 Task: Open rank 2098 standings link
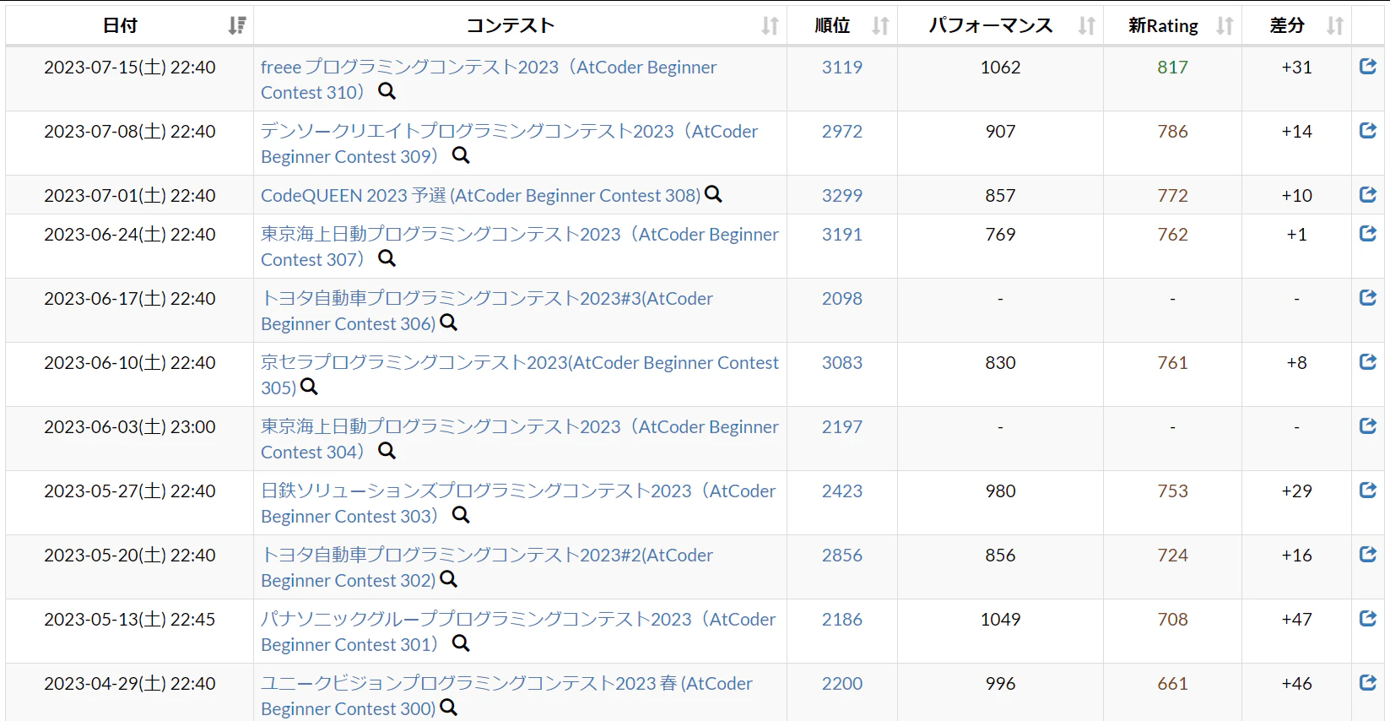(x=842, y=298)
